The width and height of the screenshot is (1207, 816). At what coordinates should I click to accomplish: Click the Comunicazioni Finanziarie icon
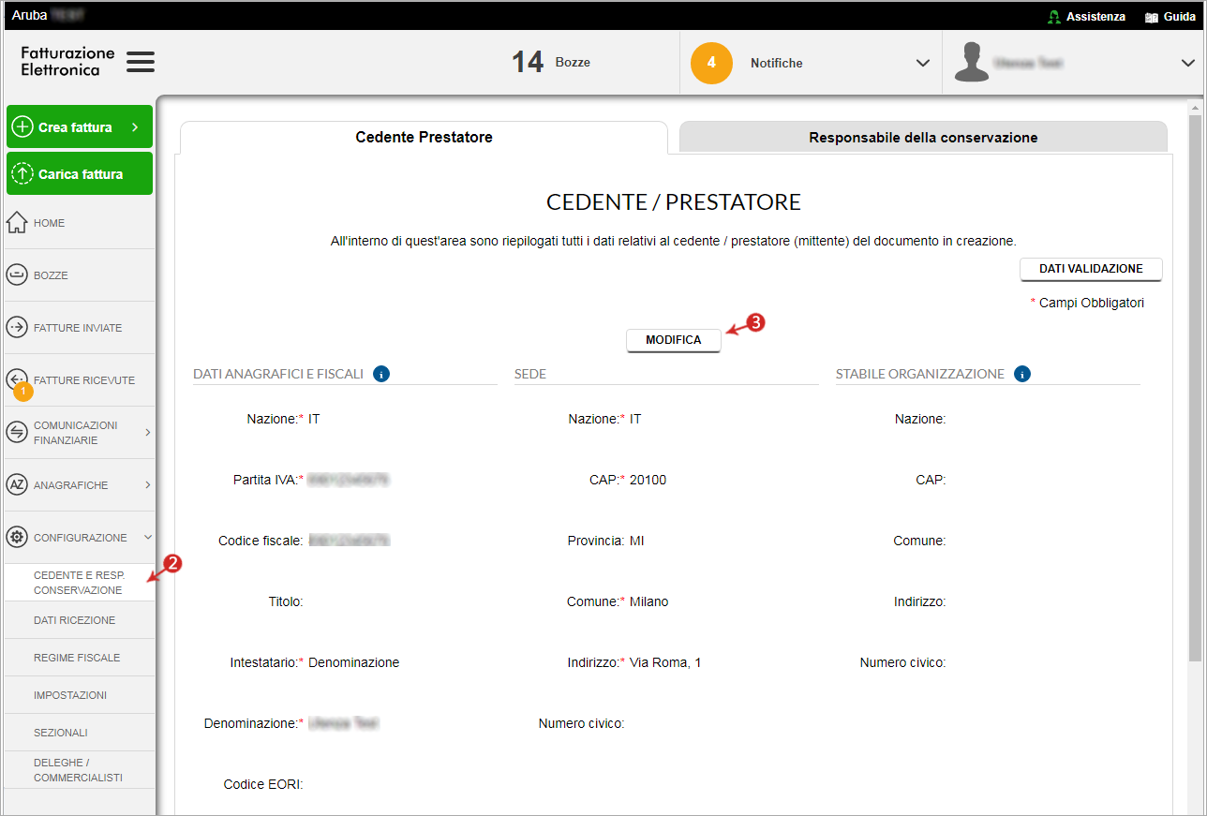tap(17, 432)
